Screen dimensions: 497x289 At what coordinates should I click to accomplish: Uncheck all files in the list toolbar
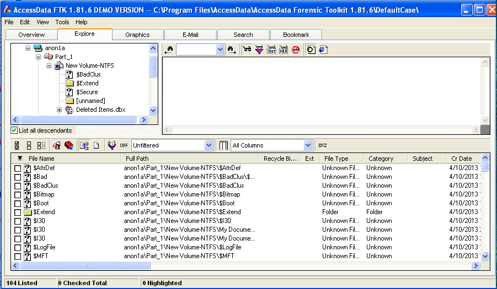[x=29, y=145]
